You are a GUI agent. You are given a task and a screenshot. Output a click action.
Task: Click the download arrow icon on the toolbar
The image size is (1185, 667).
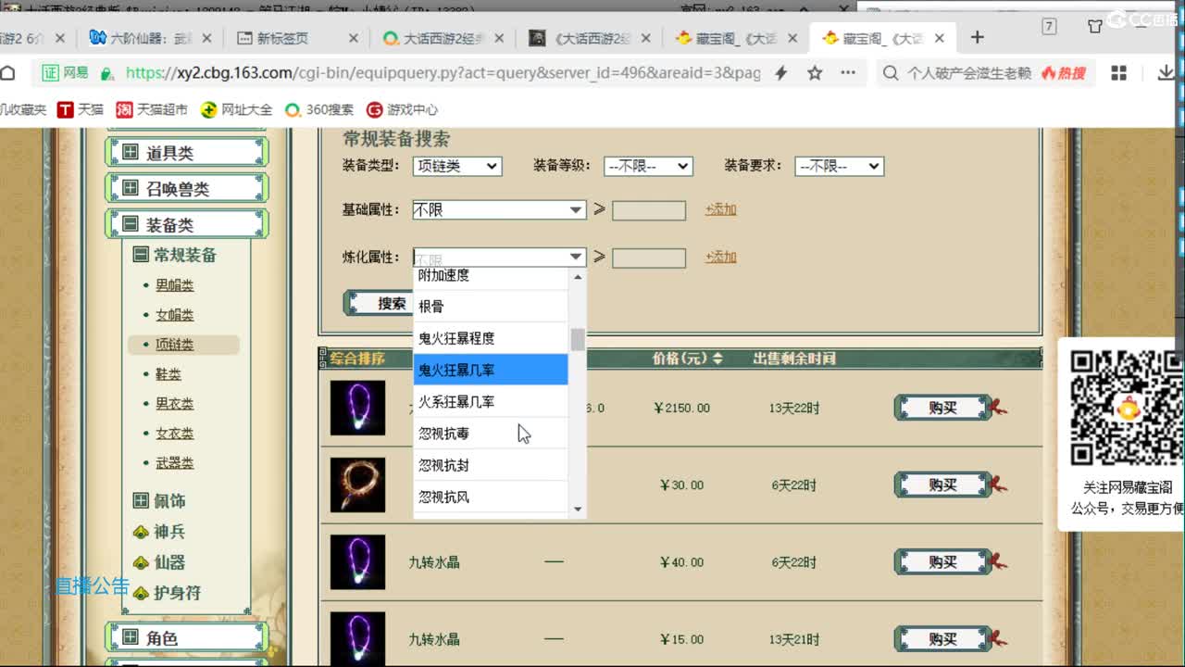click(1166, 73)
